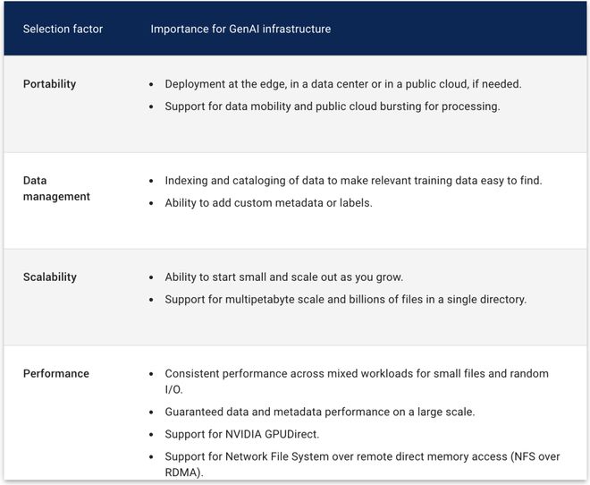
Task: Select the "Importance for GenAI infrastructure" header
Action: coord(240,29)
